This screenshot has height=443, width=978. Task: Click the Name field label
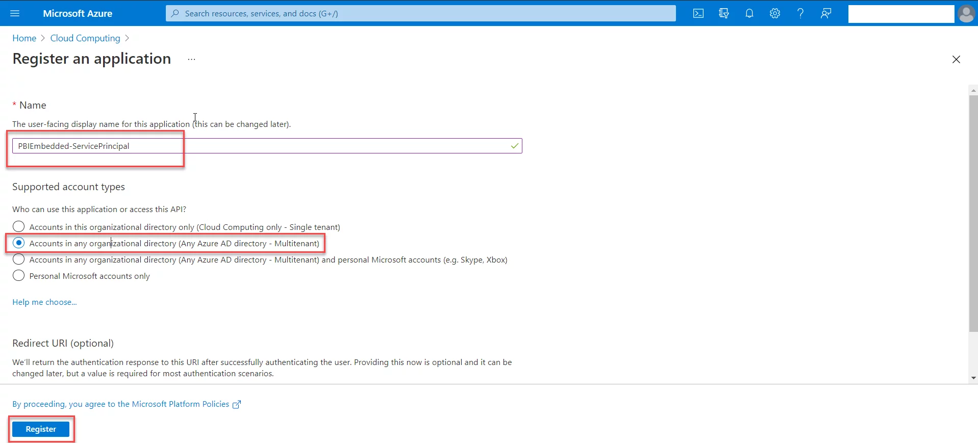tap(33, 105)
